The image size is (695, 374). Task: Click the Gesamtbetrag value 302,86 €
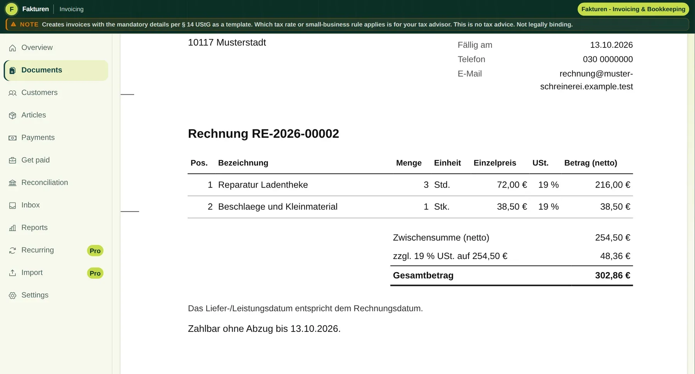[x=612, y=276]
